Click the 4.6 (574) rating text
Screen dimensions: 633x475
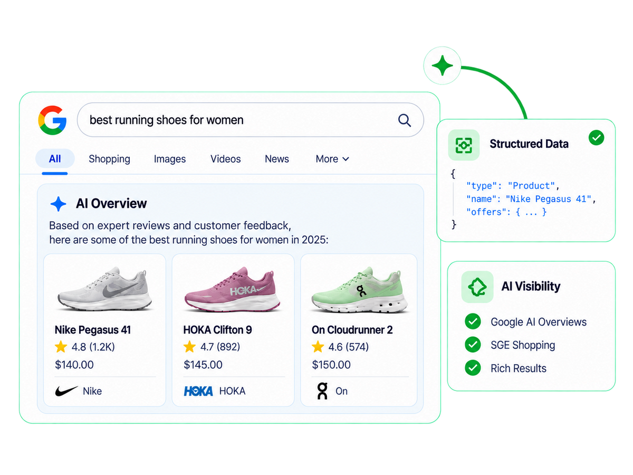[x=349, y=347]
